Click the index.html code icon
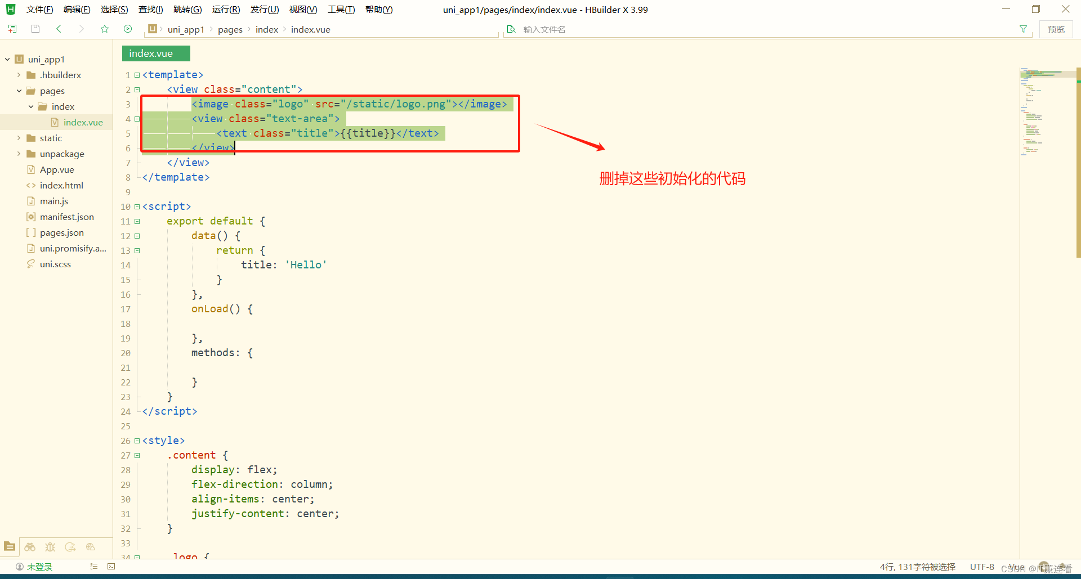The image size is (1081, 579). pyautogui.click(x=31, y=185)
